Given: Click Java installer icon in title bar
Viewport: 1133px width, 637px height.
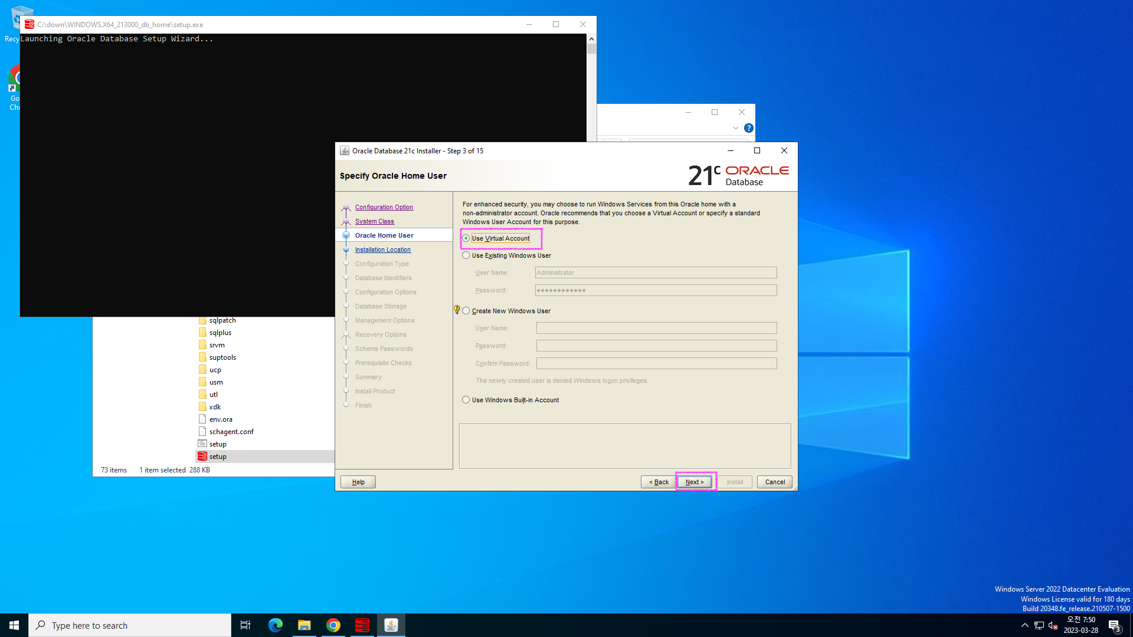Looking at the screenshot, I should (x=345, y=151).
